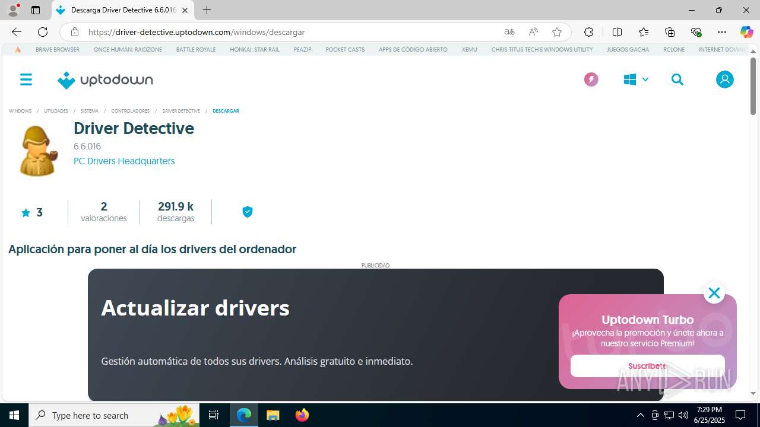Click the Uptodown logo
The width and height of the screenshot is (760, 427).
tap(105, 80)
